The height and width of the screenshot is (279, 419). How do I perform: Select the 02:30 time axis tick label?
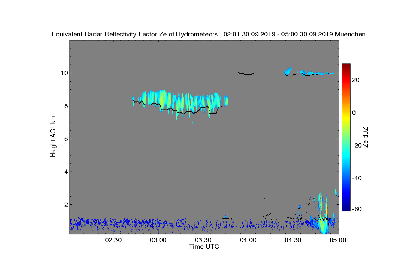[113, 240]
